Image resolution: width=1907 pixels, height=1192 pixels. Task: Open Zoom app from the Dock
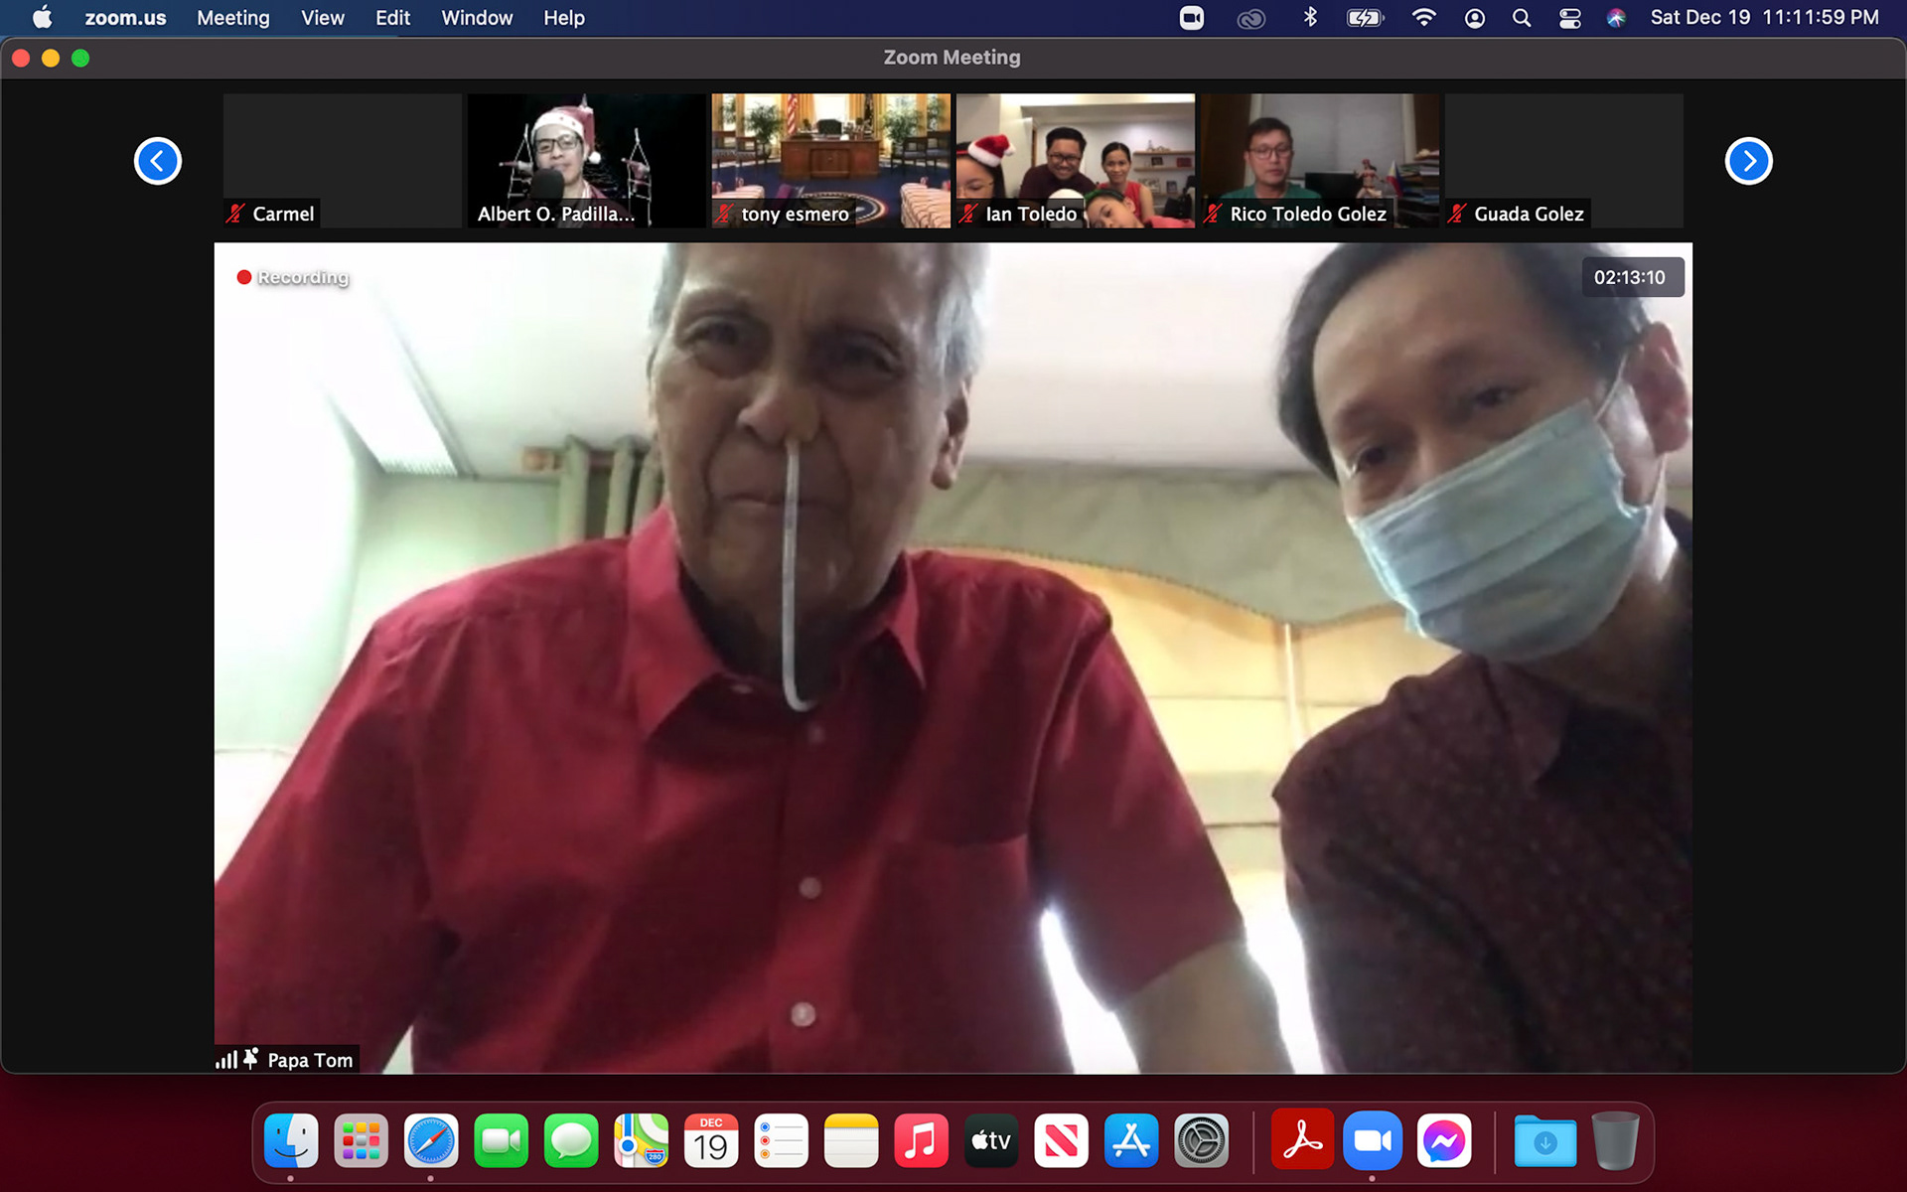point(1372,1141)
